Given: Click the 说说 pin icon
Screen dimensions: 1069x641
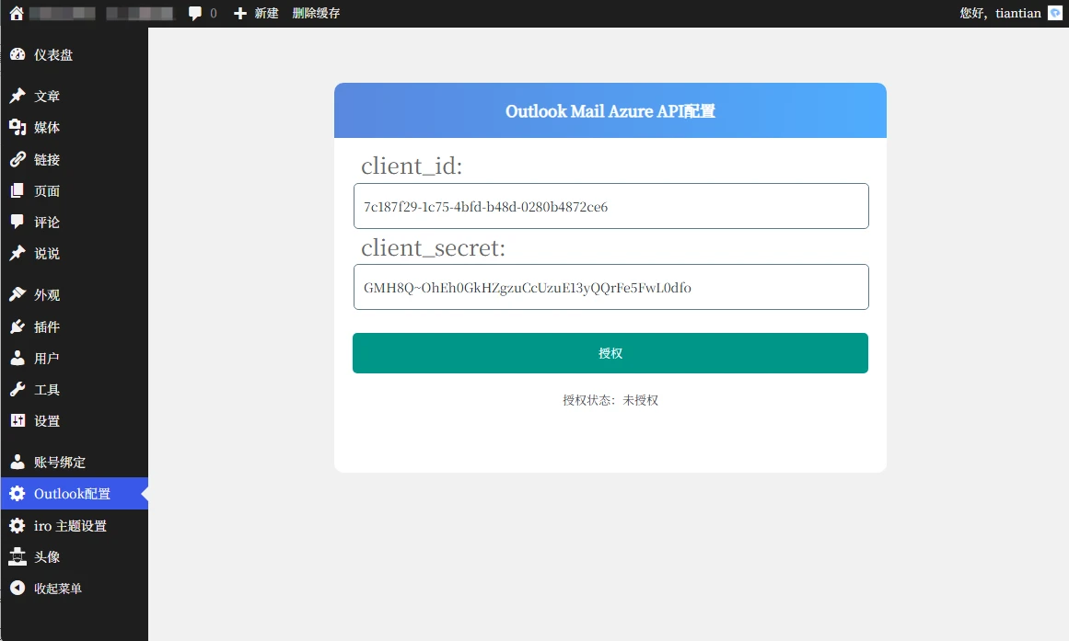Looking at the screenshot, I should click(17, 254).
